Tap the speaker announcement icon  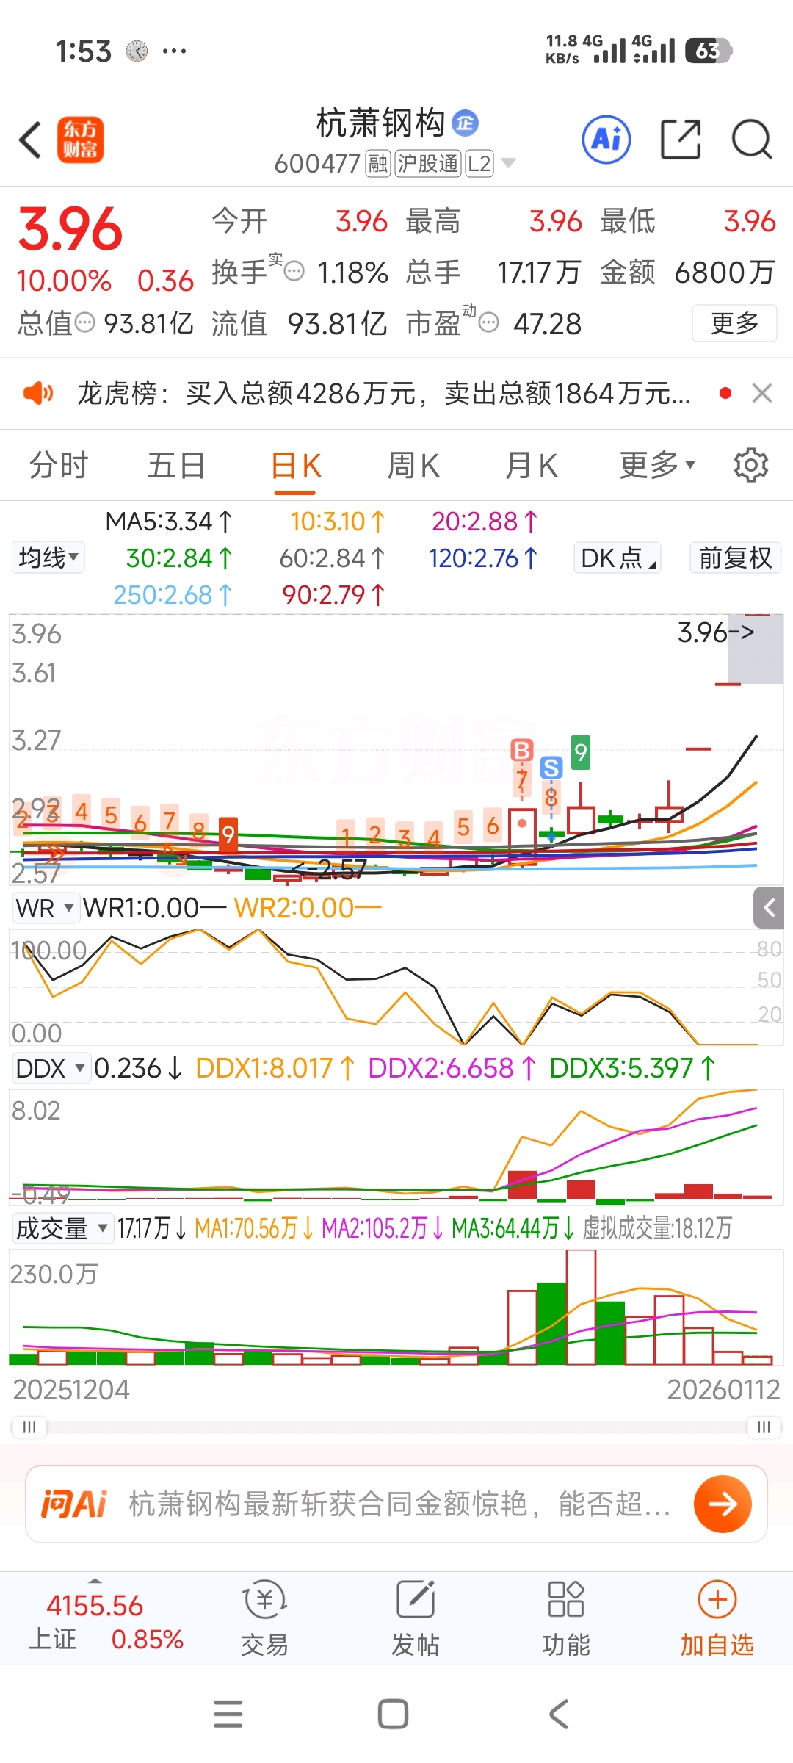point(38,394)
